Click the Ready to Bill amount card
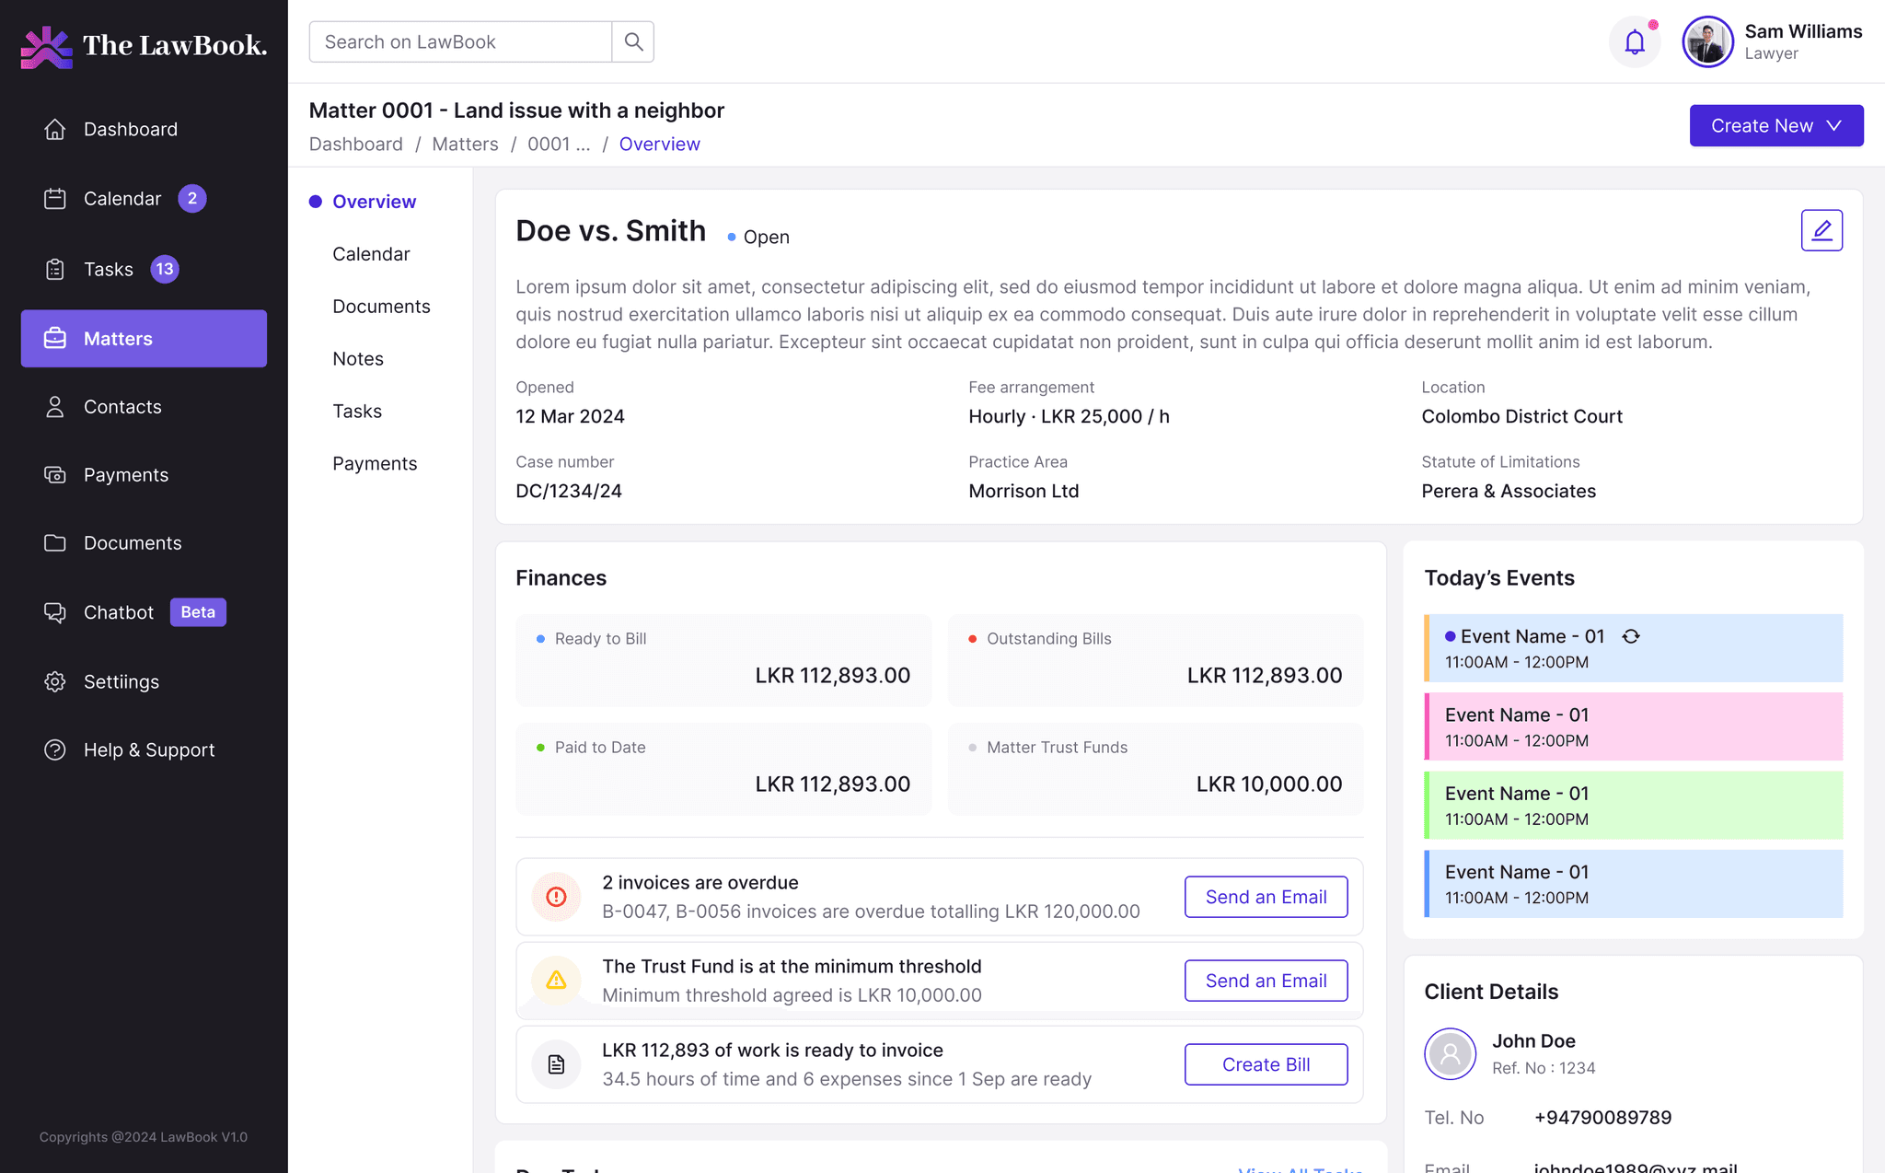The image size is (1885, 1173). pyautogui.click(x=723, y=660)
